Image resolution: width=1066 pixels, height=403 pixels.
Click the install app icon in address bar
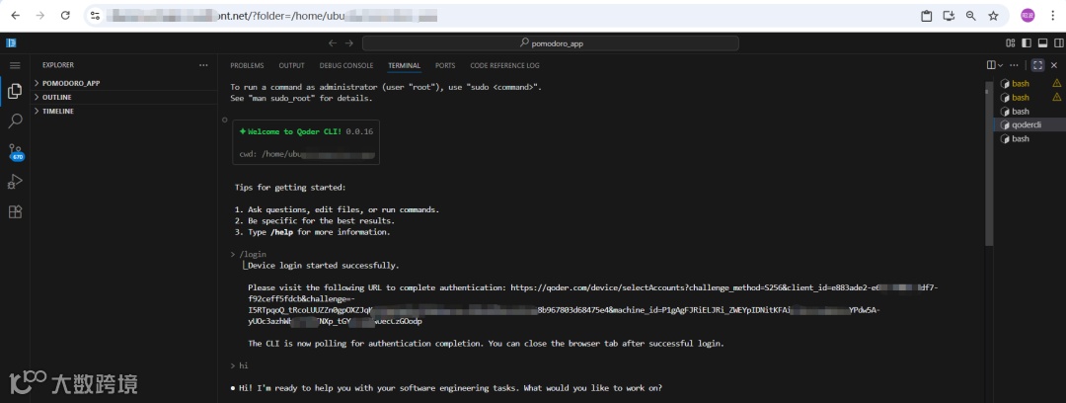pyautogui.click(x=949, y=16)
